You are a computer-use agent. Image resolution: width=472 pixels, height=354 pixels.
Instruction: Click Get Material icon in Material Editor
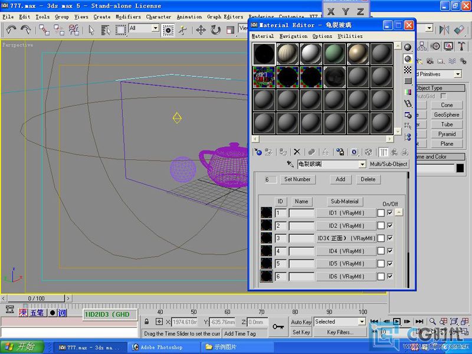click(x=258, y=152)
